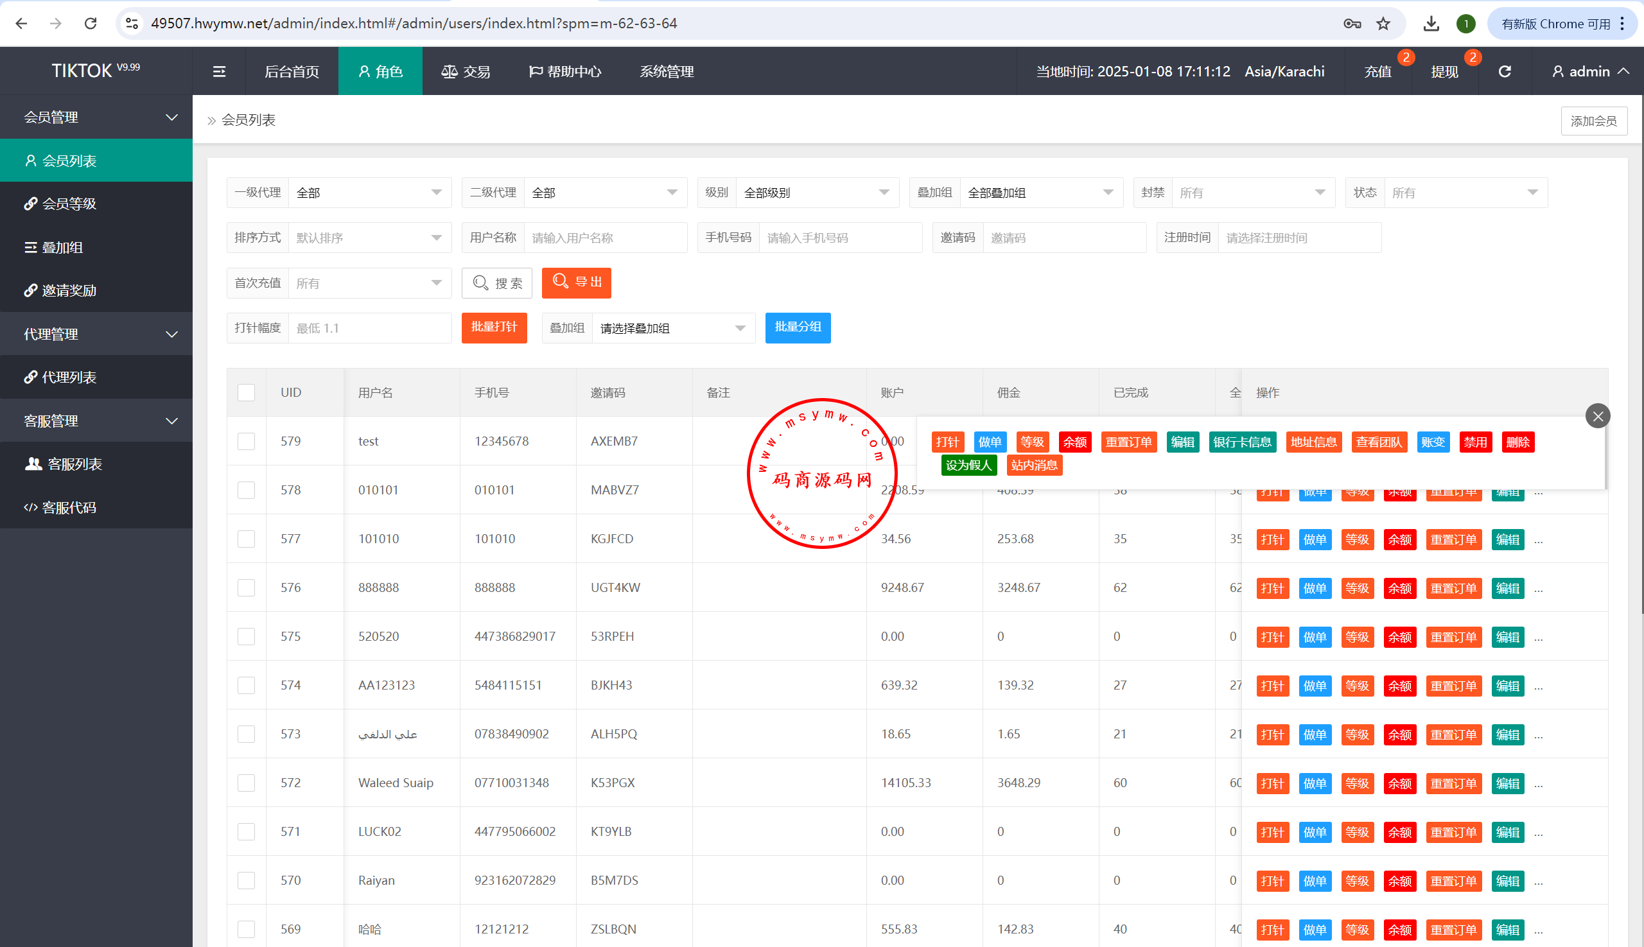Click the orange 导出 export button
Screen dimensions: 1644x947
pos(577,283)
